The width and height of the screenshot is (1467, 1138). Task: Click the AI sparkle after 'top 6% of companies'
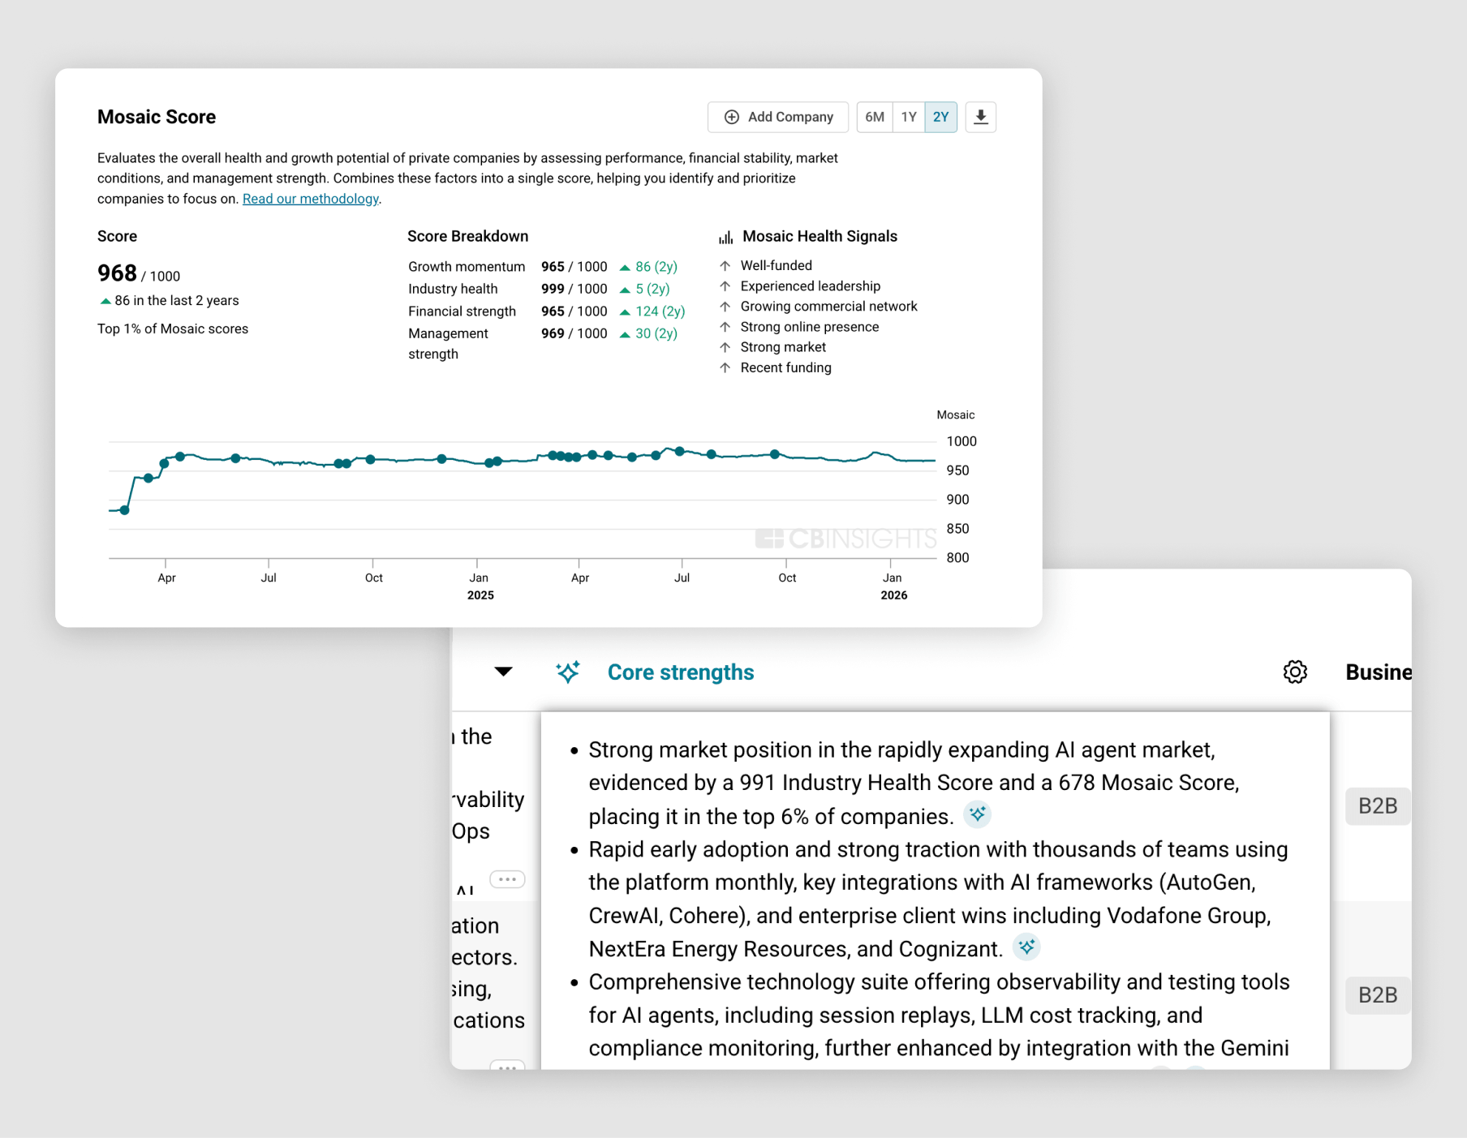(x=978, y=814)
